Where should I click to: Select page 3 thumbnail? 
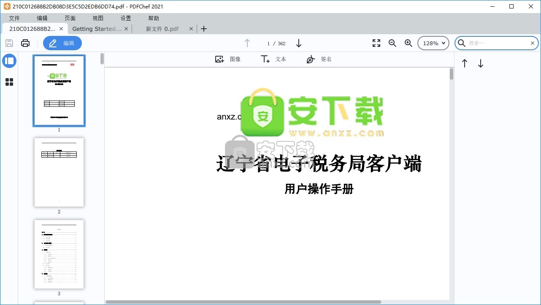point(59,254)
